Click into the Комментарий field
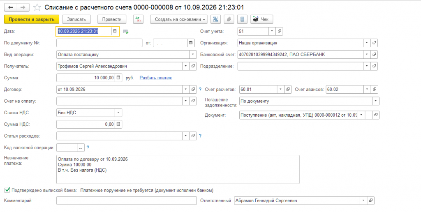Image resolution: width=421 pixels, height=212 pixels. pyautogui.click(x=127, y=200)
